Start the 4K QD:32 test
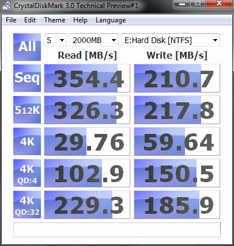 27,205
